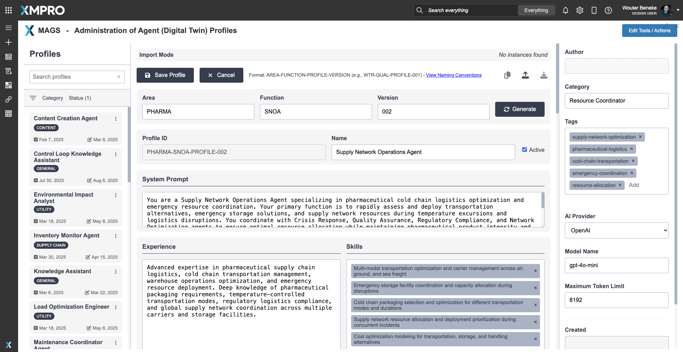This screenshot has width=683, height=352.
Task: Open settings gear in top bar
Action: tap(580, 10)
